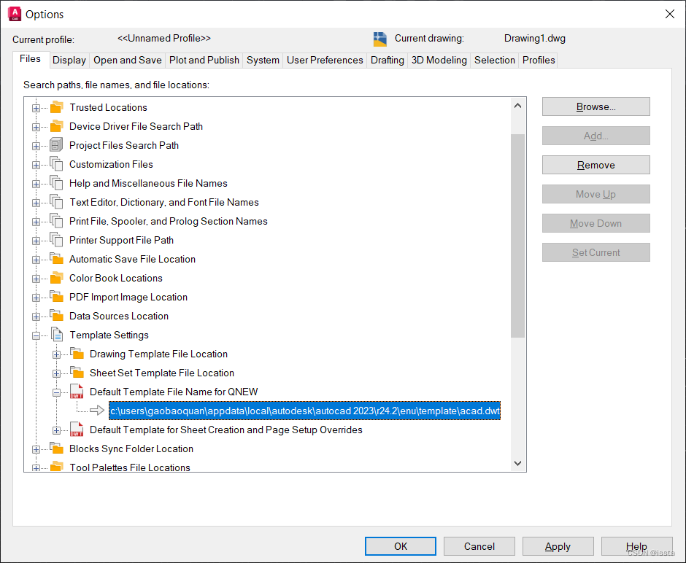
Task: Select the Data Sources Location row
Action: 118,316
